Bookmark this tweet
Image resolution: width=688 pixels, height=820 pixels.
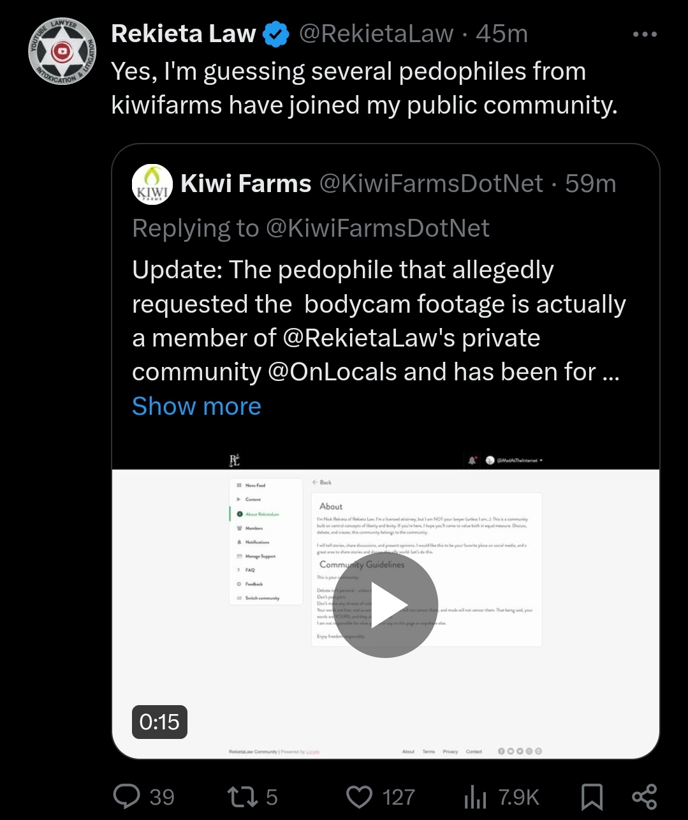coord(592,797)
